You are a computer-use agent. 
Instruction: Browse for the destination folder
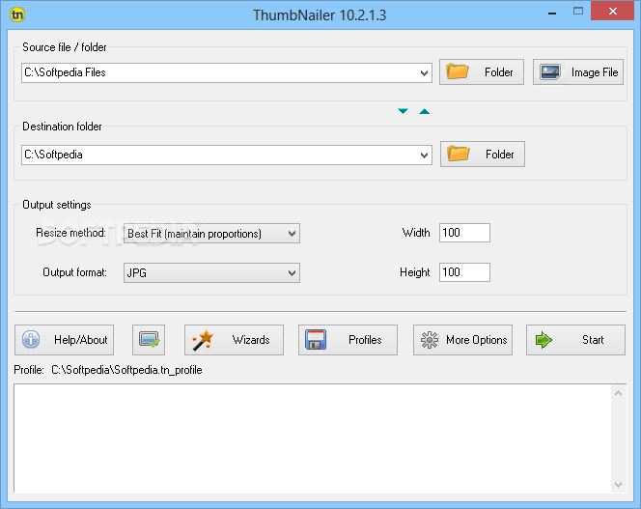click(x=483, y=155)
